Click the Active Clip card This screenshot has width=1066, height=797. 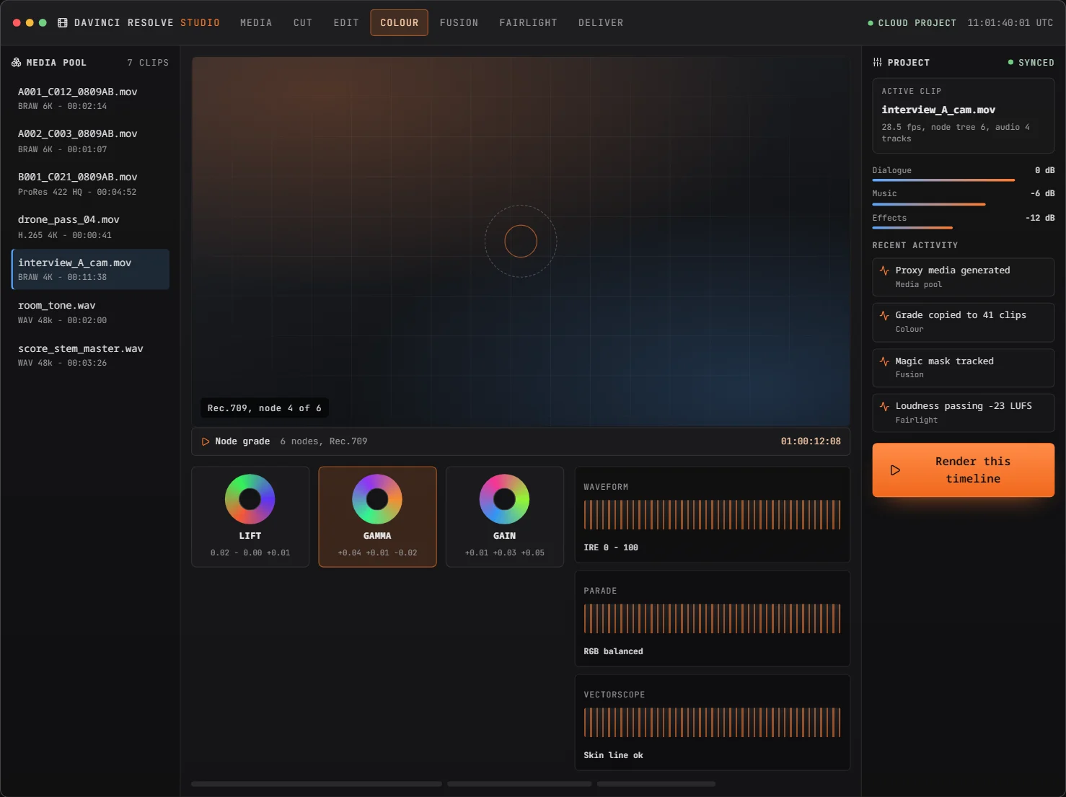click(963, 115)
